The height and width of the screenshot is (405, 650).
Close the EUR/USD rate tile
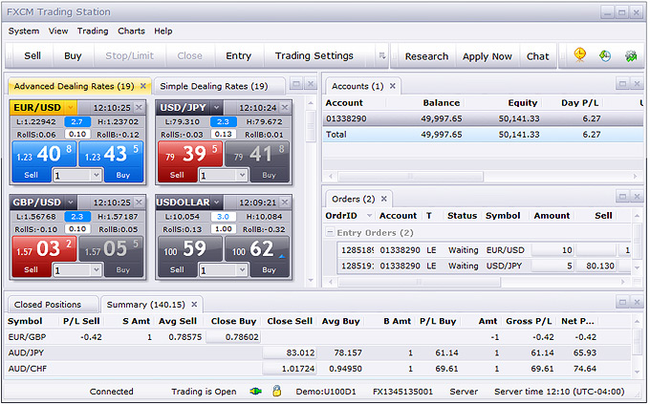(x=140, y=108)
